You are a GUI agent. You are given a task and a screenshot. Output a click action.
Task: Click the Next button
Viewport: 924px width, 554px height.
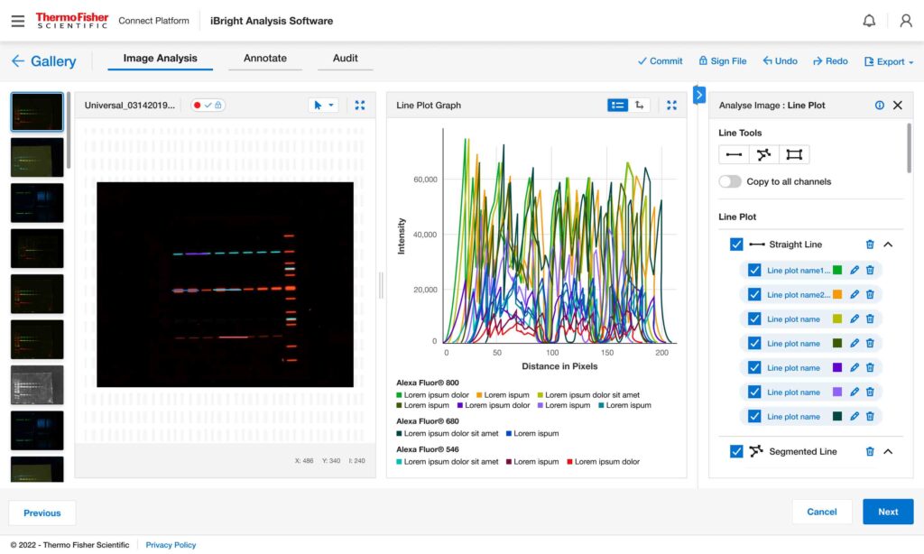pyautogui.click(x=888, y=512)
